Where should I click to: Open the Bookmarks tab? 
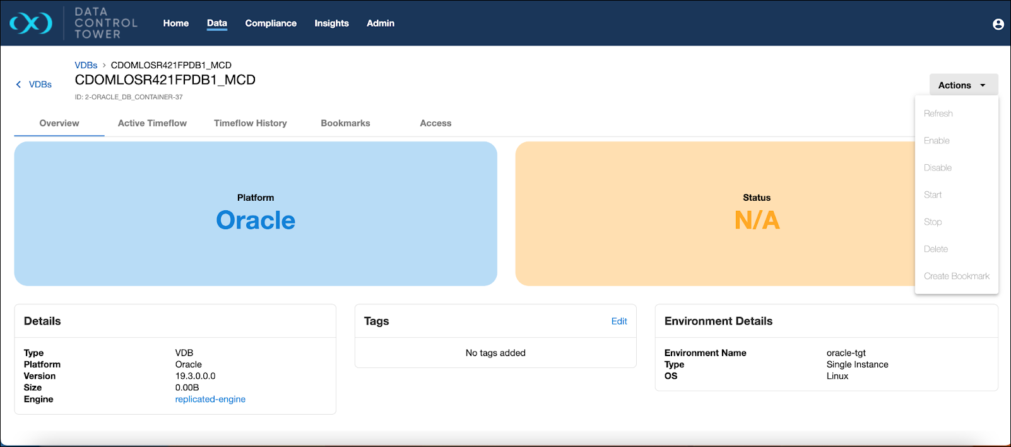[345, 123]
